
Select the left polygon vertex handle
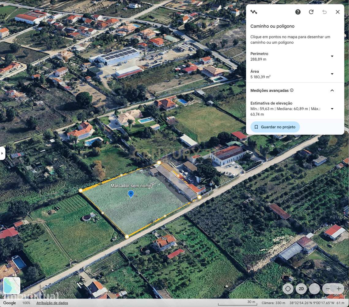point(81,190)
